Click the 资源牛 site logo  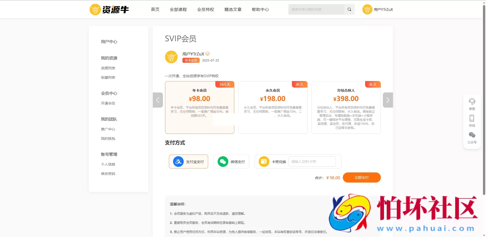pyautogui.click(x=109, y=9)
